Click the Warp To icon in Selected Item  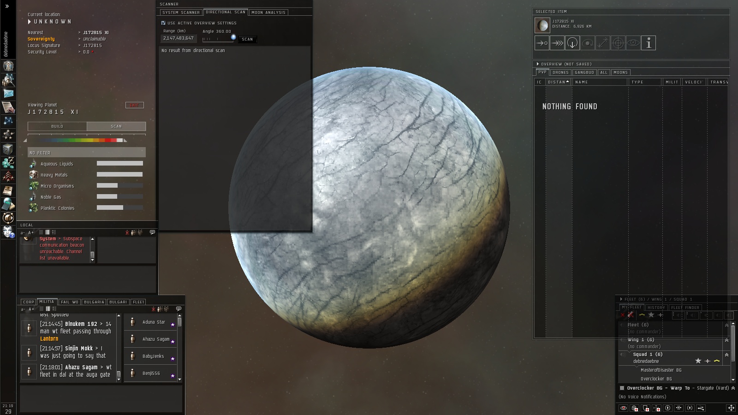(557, 43)
